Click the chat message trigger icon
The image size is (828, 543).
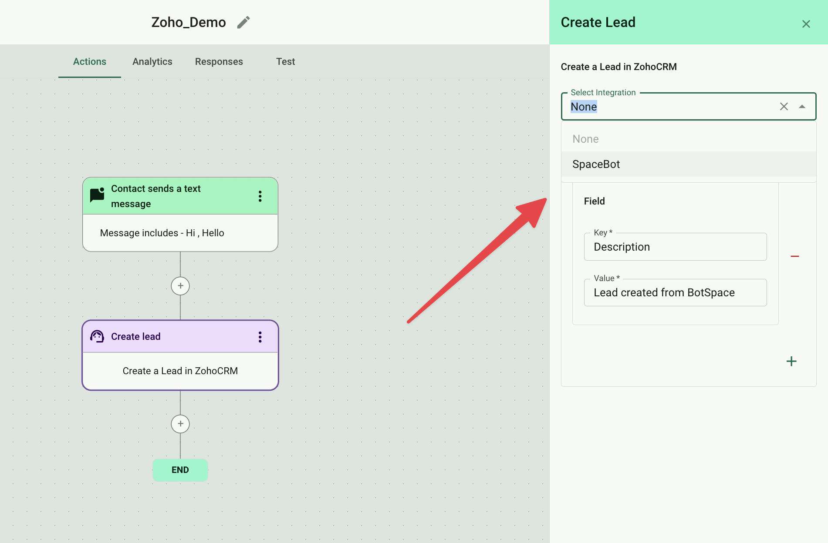click(x=97, y=195)
